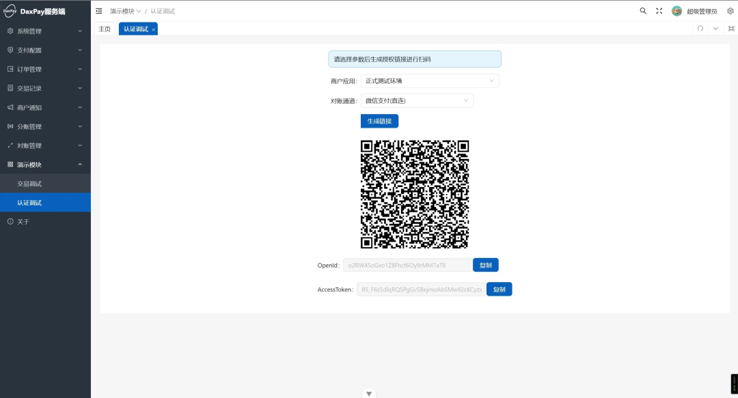
Task: Expand the 系统管理 menu
Action: (45, 31)
